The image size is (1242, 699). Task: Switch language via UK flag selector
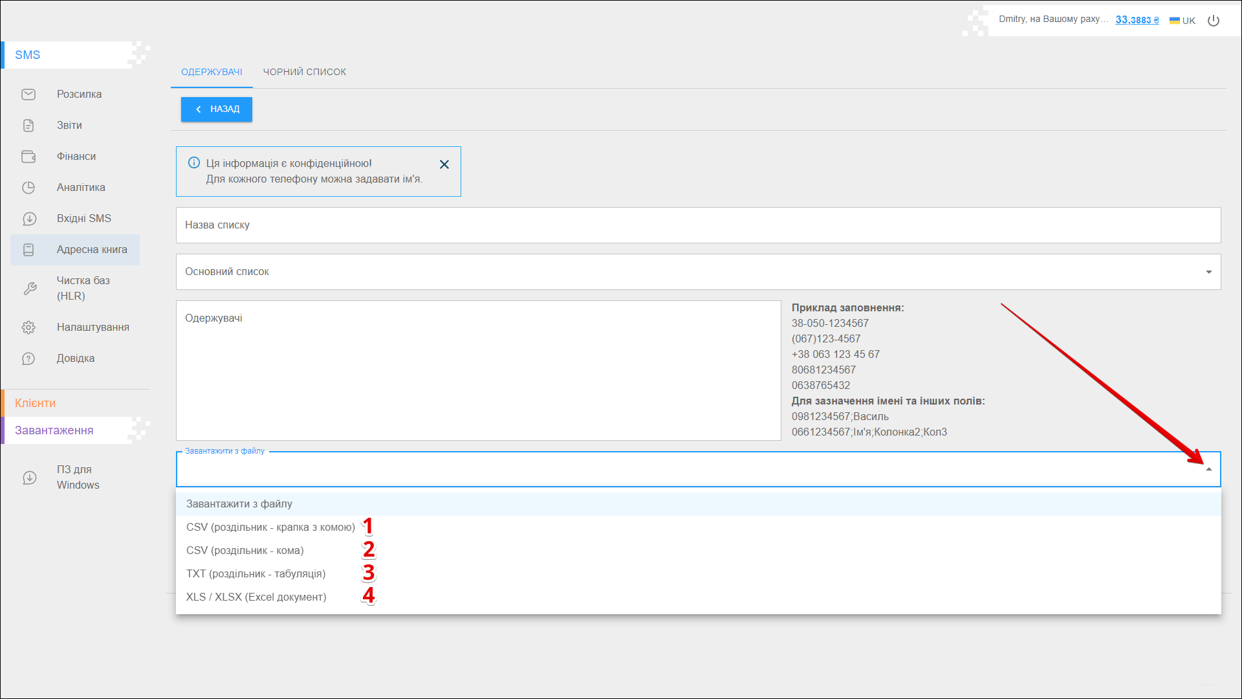click(x=1182, y=21)
